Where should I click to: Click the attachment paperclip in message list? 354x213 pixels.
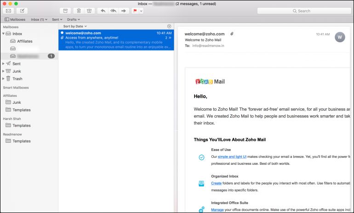click(62, 38)
